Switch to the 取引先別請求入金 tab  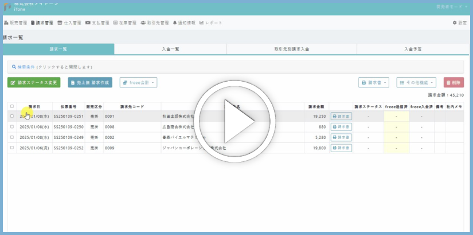tap(292, 49)
